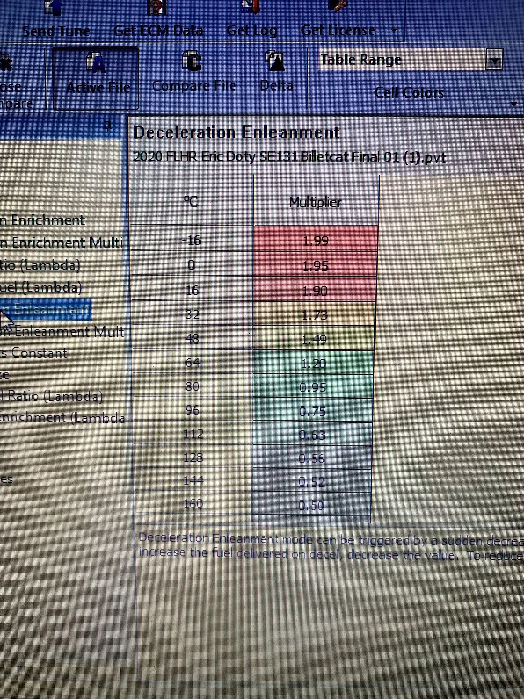Viewport: 524px width, 699px height.
Task: Open the Enleanment Mult table item
Action: pyautogui.click(x=63, y=331)
